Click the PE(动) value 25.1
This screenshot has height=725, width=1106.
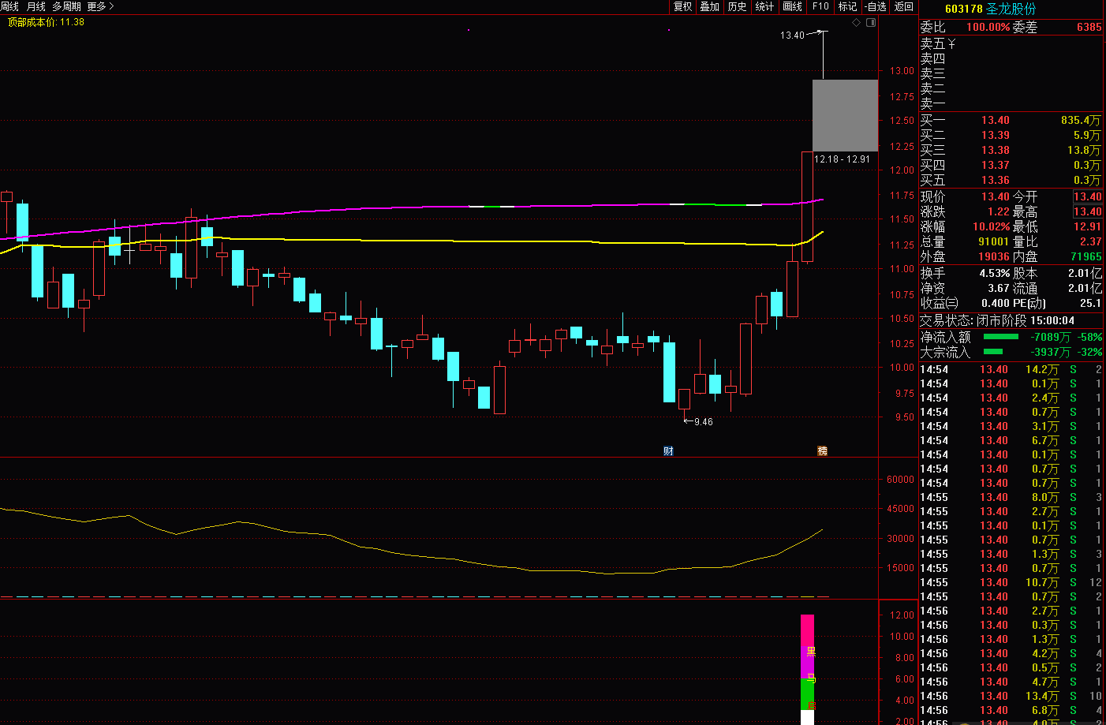[1091, 304]
